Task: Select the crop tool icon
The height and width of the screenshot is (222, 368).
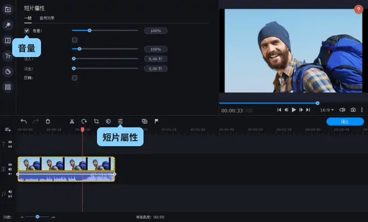Action: pos(96,121)
